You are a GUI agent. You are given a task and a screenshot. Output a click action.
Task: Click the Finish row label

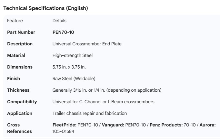coord(14,79)
